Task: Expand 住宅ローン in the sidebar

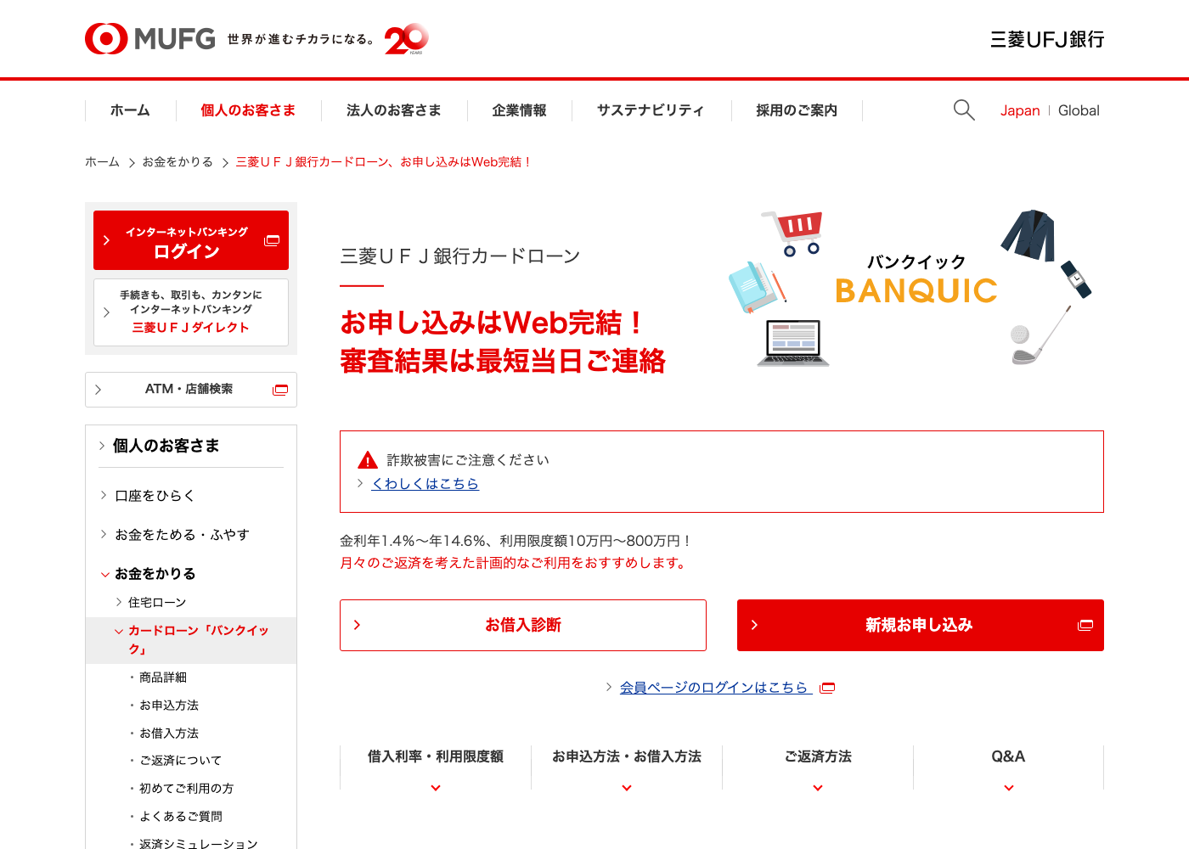Action: coord(156,602)
